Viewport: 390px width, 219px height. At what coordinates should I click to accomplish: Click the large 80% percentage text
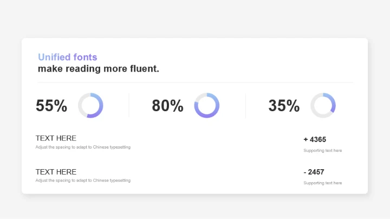(167, 106)
